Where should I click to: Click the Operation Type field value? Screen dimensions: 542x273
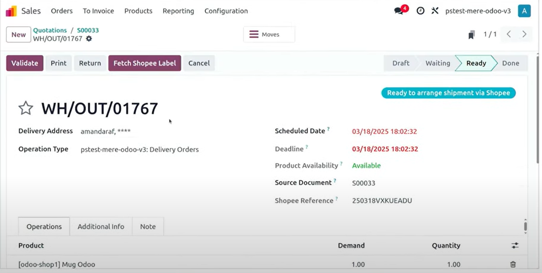139,150
